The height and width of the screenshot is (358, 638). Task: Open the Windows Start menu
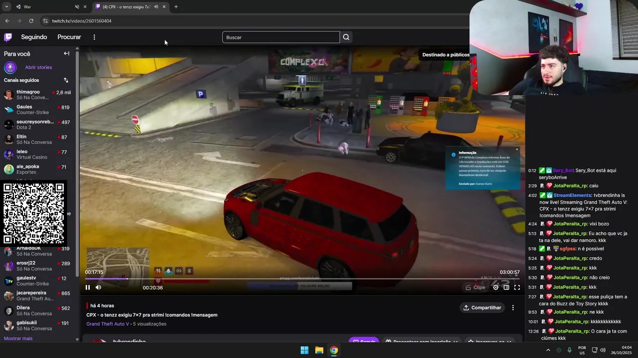tap(305, 350)
